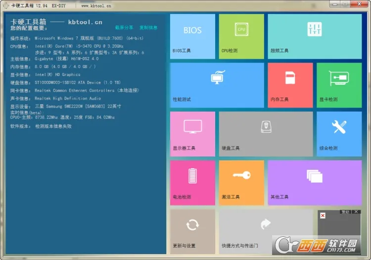
Task: Open the 其他工具 purple tile
Action: 315,183
